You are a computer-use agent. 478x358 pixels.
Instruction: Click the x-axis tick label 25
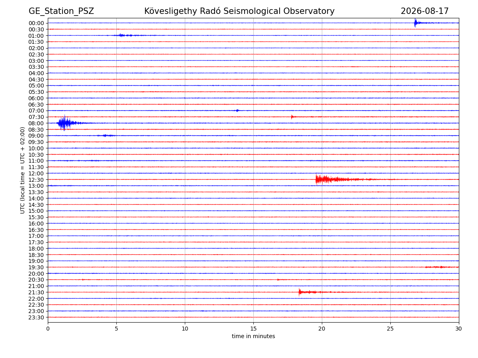pos(390,329)
